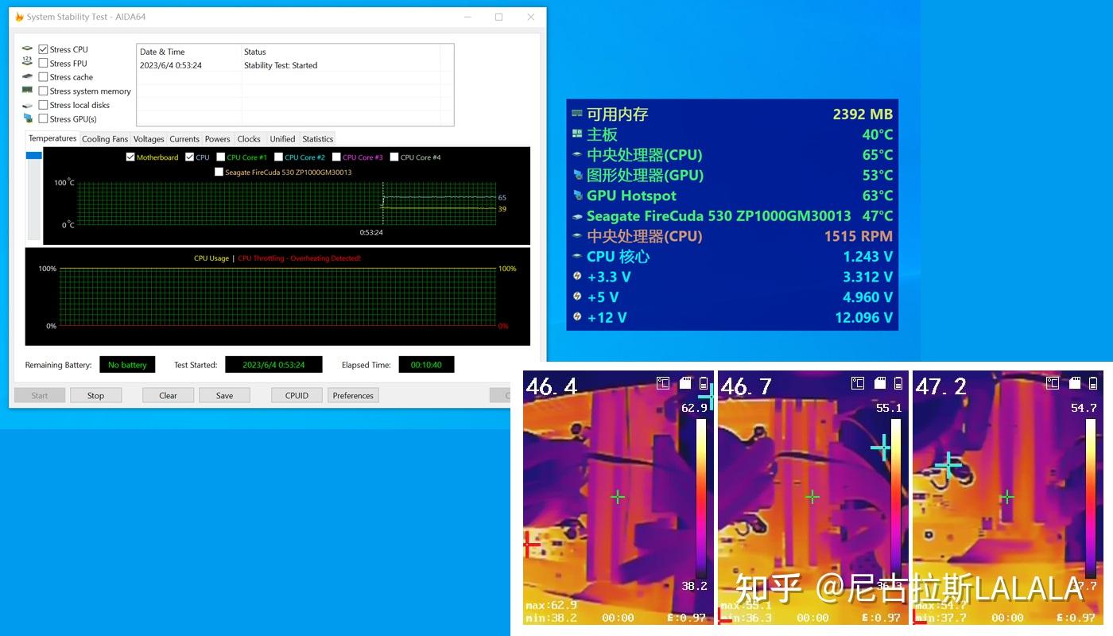Click the memory module icon beside Stress system memory
The image size is (1113, 636).
coord(28,91)
